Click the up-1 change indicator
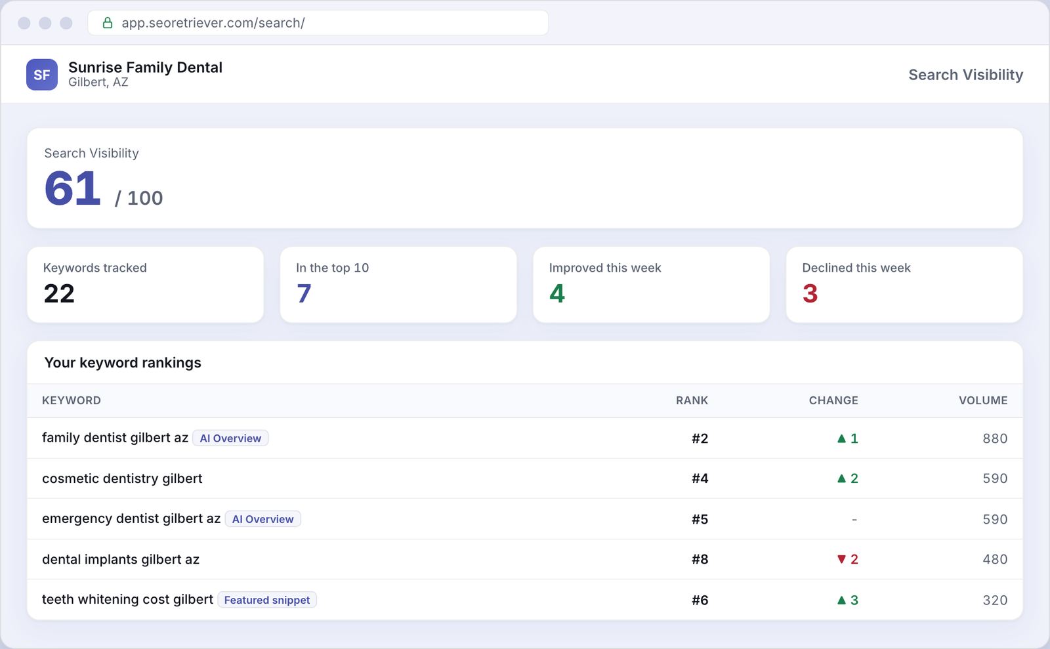 point(847,438)
